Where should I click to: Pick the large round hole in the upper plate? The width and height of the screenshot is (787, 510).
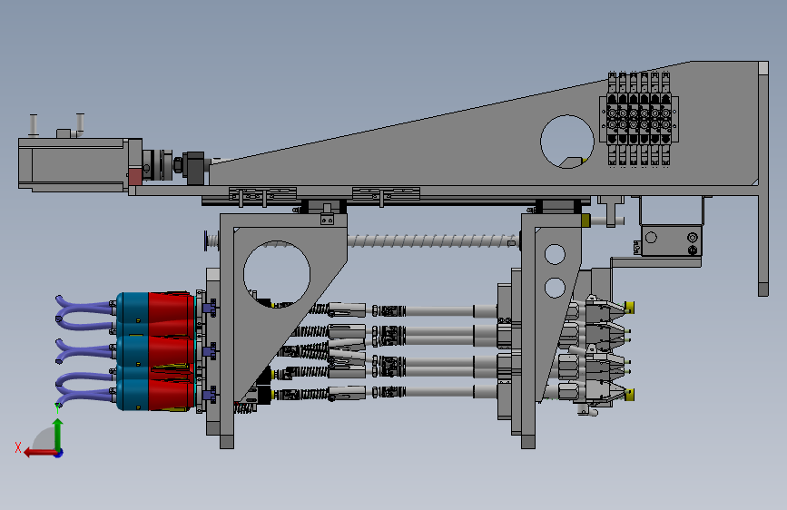pos(567,142)
